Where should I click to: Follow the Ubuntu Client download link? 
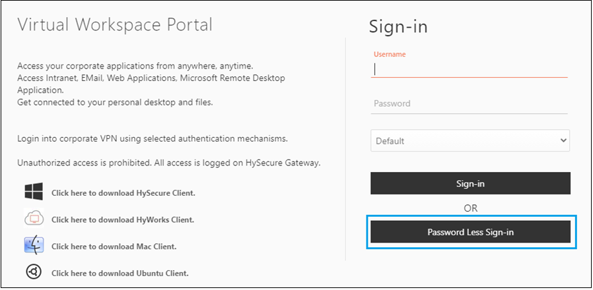tap(120, 273)
